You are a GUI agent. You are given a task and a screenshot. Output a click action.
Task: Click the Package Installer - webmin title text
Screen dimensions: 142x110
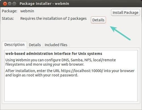click(44, 4)
